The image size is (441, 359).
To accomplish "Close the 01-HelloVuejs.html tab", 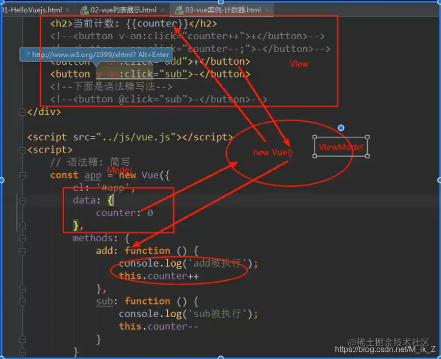I will pos(68,10).
